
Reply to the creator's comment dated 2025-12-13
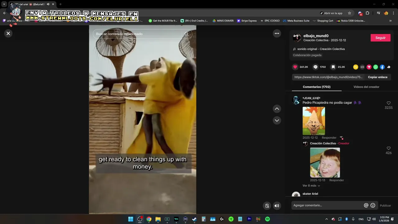click(336, 180)
